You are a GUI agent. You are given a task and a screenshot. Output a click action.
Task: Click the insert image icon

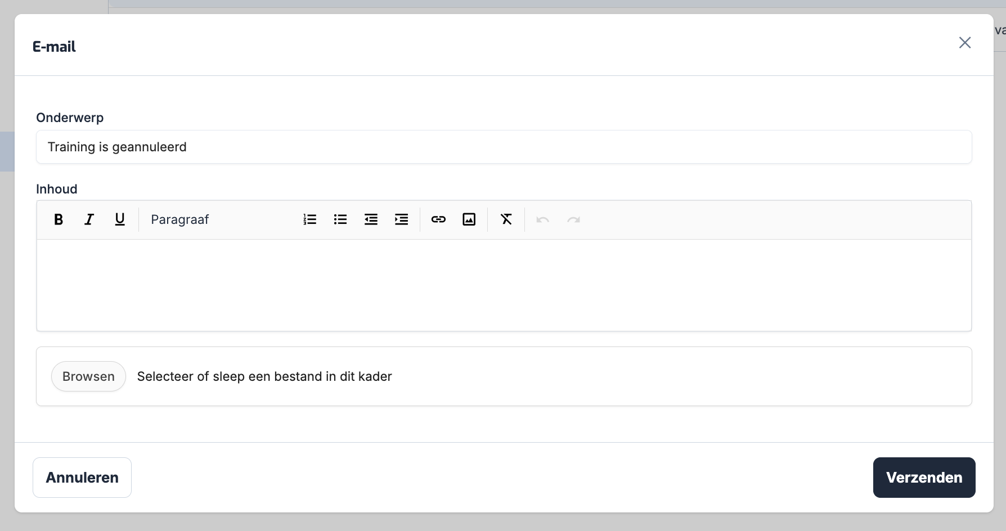click(469, 219)
